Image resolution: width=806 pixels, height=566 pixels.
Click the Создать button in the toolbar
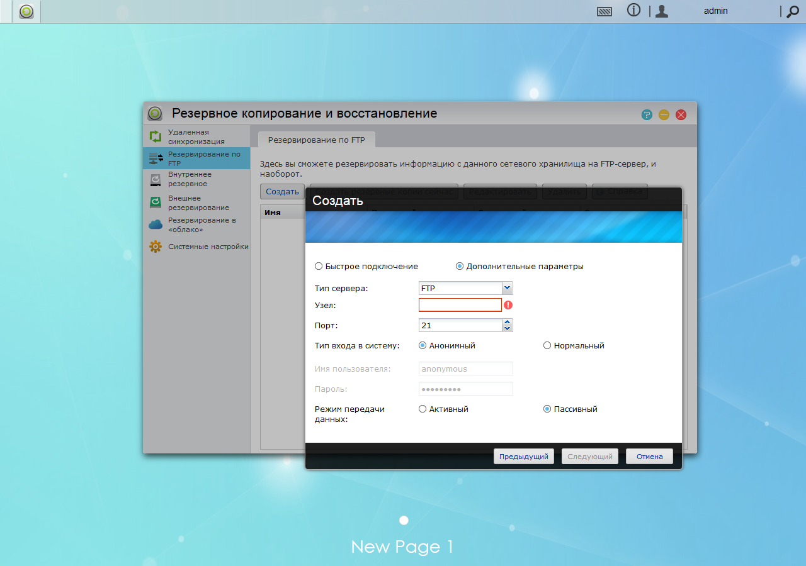[x=282, y=192]
